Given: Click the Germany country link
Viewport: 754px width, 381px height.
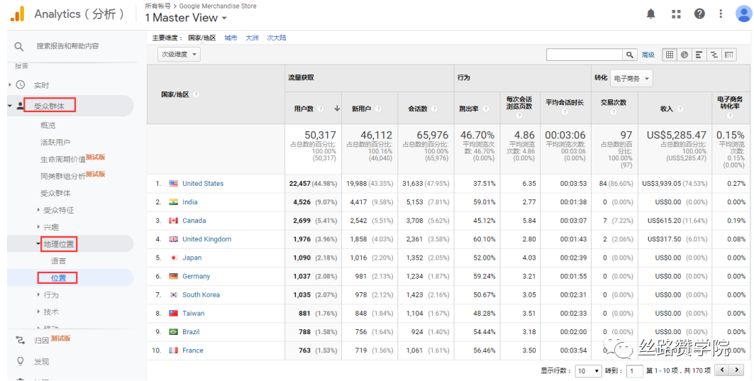Looking at the screenshot, I should click(196, 276).
